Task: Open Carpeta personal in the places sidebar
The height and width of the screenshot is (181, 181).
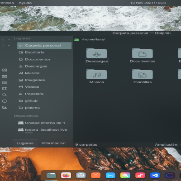Action: (x=44, y=46)
